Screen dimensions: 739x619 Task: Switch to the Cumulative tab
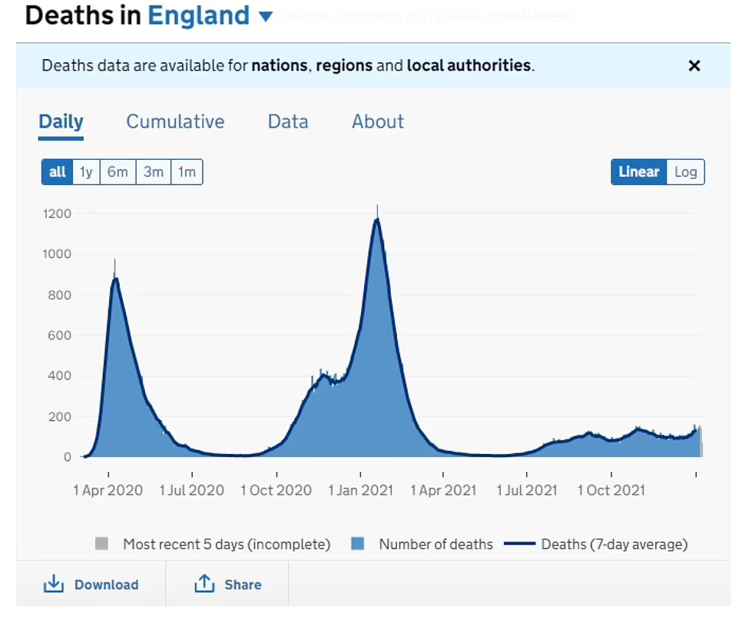175,122
